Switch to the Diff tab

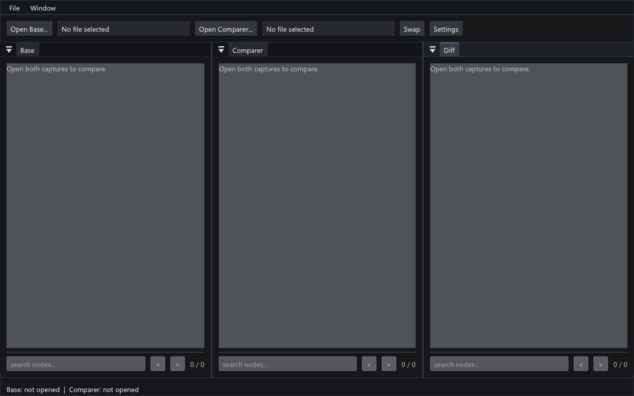(449, 50)
